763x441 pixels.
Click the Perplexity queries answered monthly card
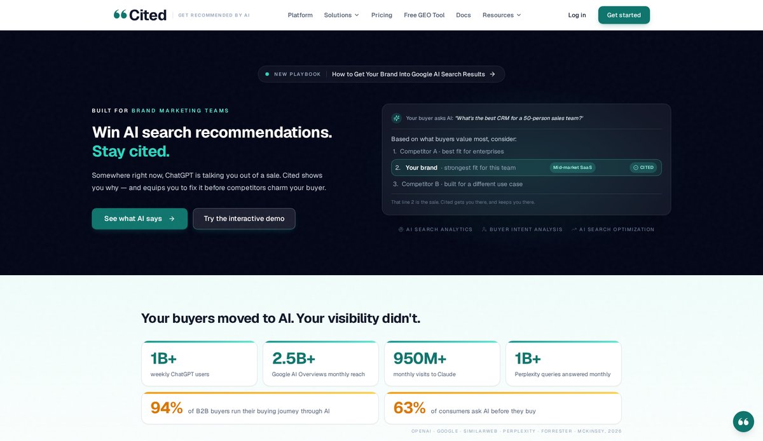(563, 363)
